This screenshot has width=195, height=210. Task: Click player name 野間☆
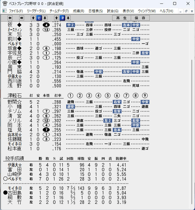pos(15,102)
